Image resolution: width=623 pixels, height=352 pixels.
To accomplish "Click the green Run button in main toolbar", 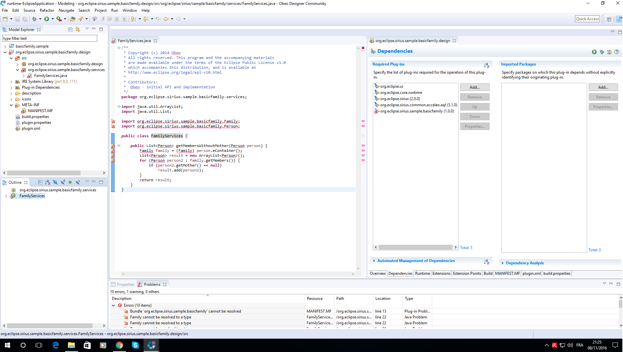I will [x=47, y=19].
